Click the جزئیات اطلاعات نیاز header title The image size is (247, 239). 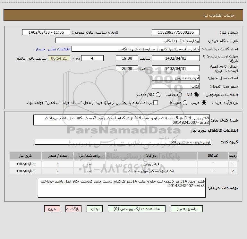219,15
